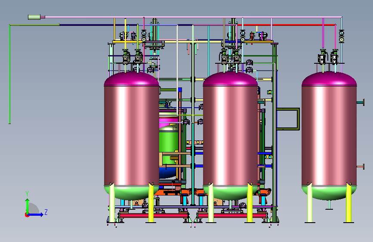Select the middle pink pressure vessel body
Viewport: 373px width, 242px height.
(x=230, y=136)
